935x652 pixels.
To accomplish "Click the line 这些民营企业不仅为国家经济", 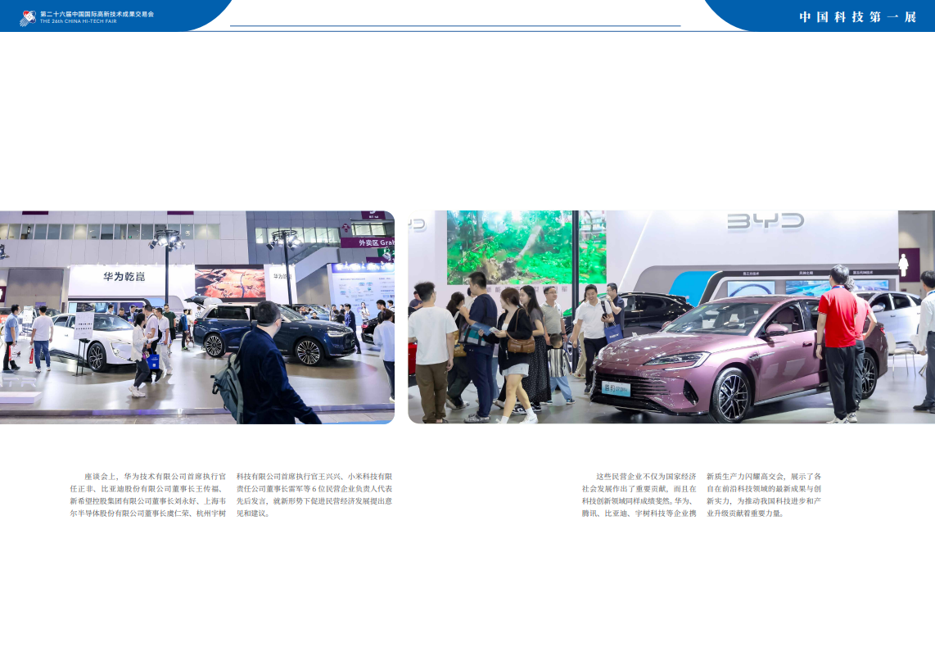I will (x=646, y=477).
